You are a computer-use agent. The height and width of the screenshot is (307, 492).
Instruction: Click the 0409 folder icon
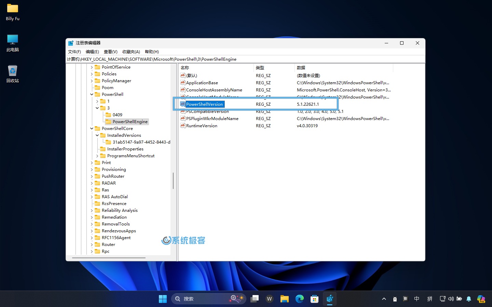(x=108, y=115)
